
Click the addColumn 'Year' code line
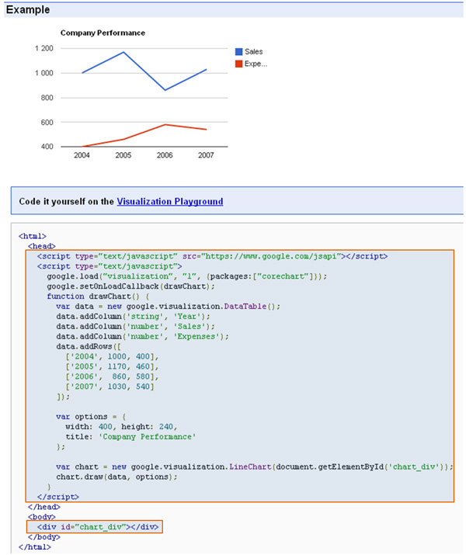pos(133,317)
